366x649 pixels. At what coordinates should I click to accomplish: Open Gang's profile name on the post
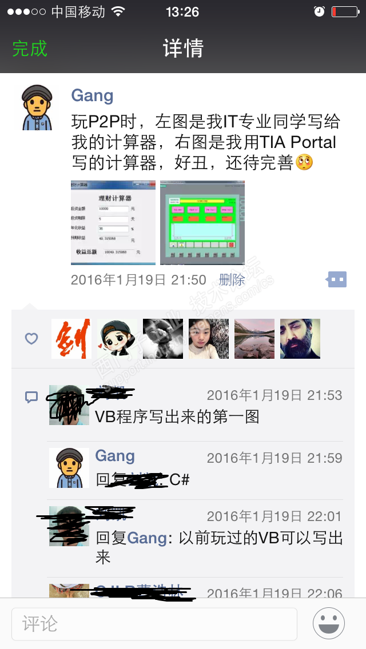[92, 95]
